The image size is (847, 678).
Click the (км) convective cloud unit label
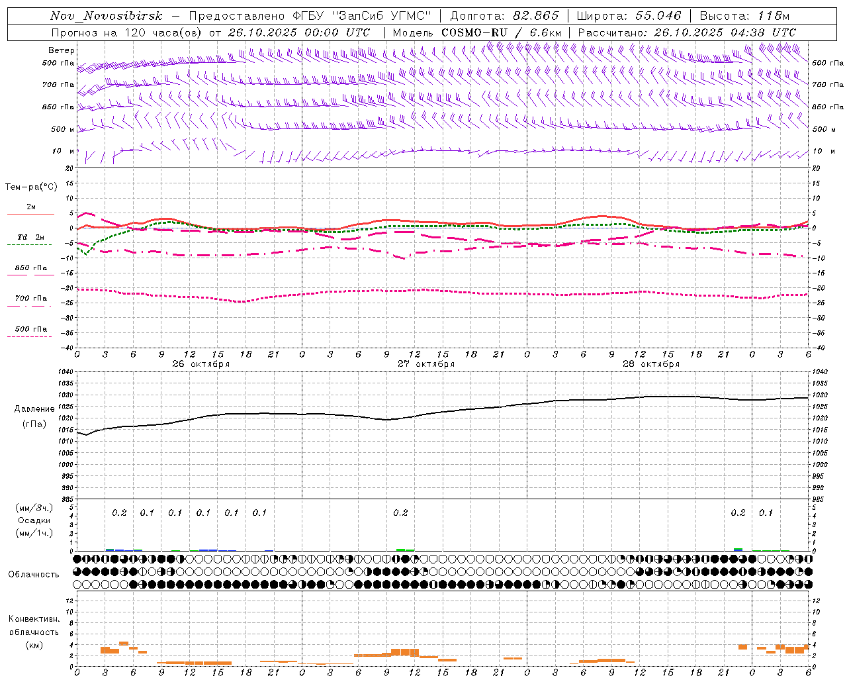(x=34, y=645)
